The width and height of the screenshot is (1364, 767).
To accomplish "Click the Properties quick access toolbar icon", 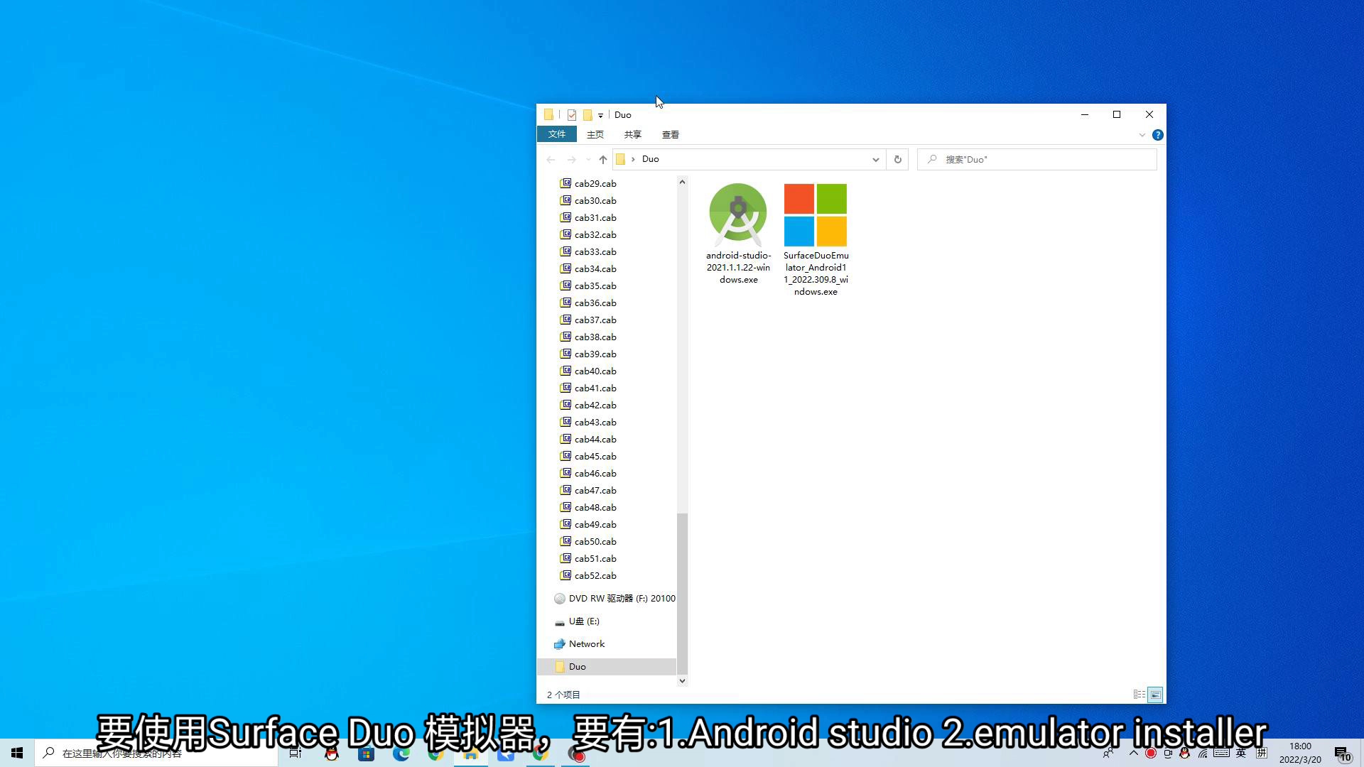I will pyautogui.click(x=572, y=115).
